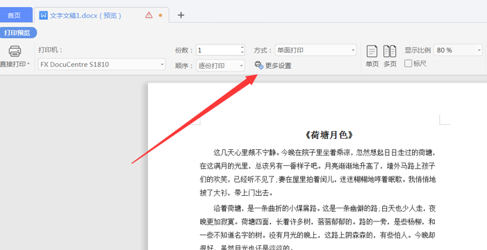Toggle the 标尺 ruler checkbox
Viewport: 487px width, 250px height.
(408, 63)
